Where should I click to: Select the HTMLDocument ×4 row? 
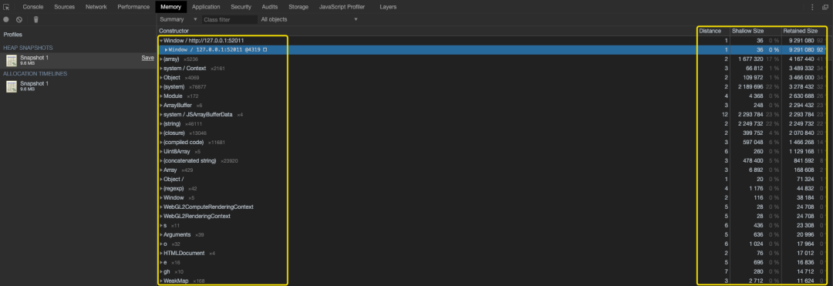(493, 253)
